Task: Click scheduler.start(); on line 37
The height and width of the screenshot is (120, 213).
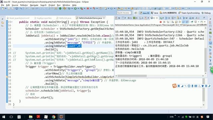Action: (x=39, y=98)
